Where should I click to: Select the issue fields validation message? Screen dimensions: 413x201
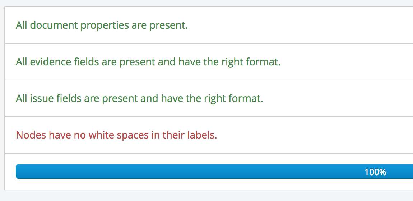[x=139, y=99]
